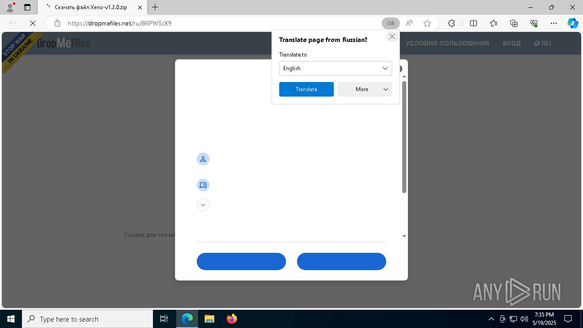Open network status tray icon
Viewport: 583px width, 328px height.
513,319
